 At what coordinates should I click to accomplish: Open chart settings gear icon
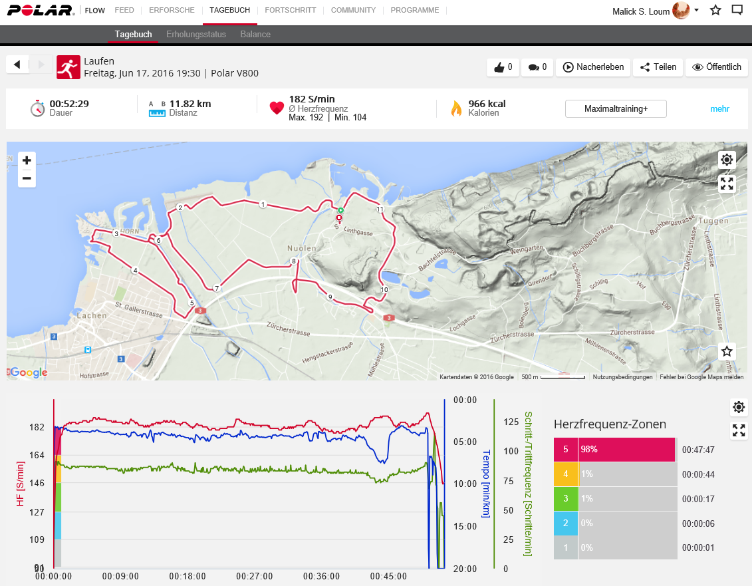[x=739, y=407]
